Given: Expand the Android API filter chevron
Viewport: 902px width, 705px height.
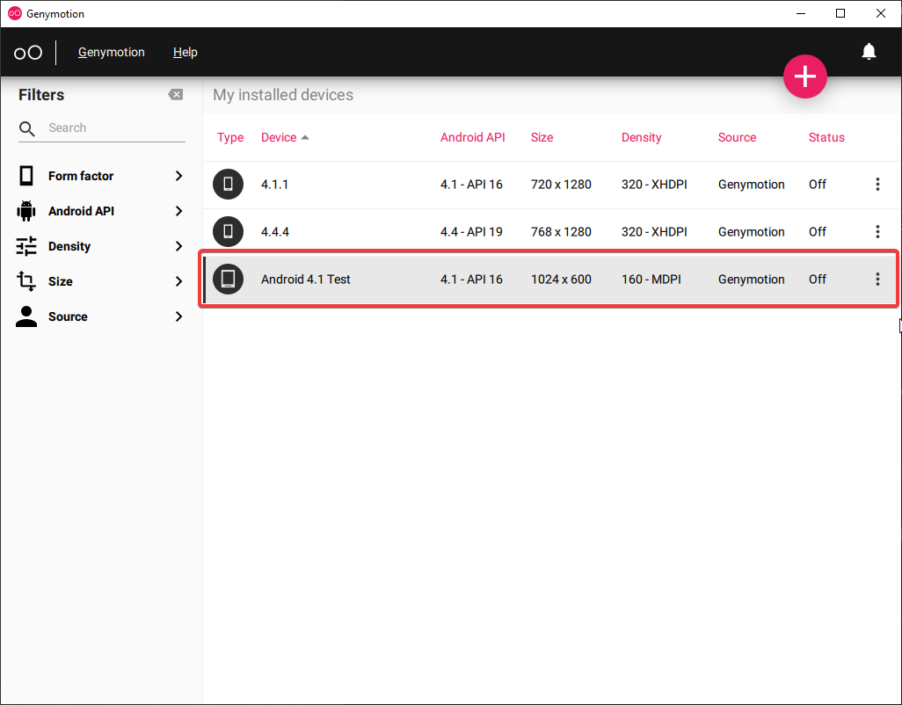Looking at the screenshot, I should point(178,211).
